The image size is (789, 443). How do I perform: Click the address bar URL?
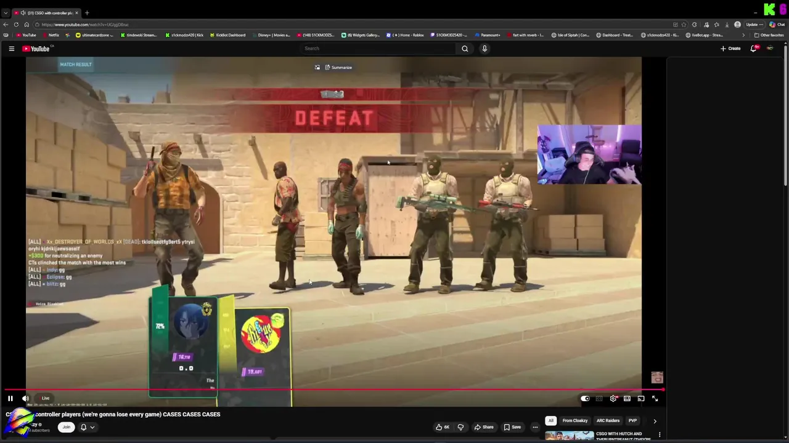pos(85,25)
